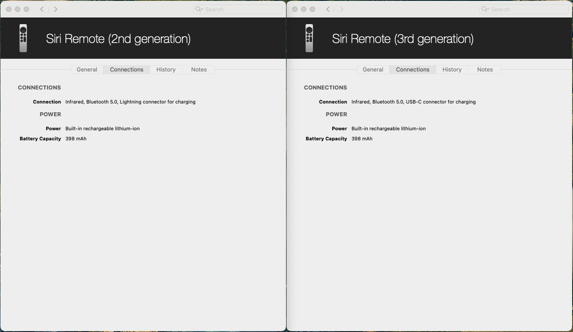Open Notes tab in 3rd generation window
Image resolution: width=573 pixels, height=332 pixels.
tap(485, 69)
